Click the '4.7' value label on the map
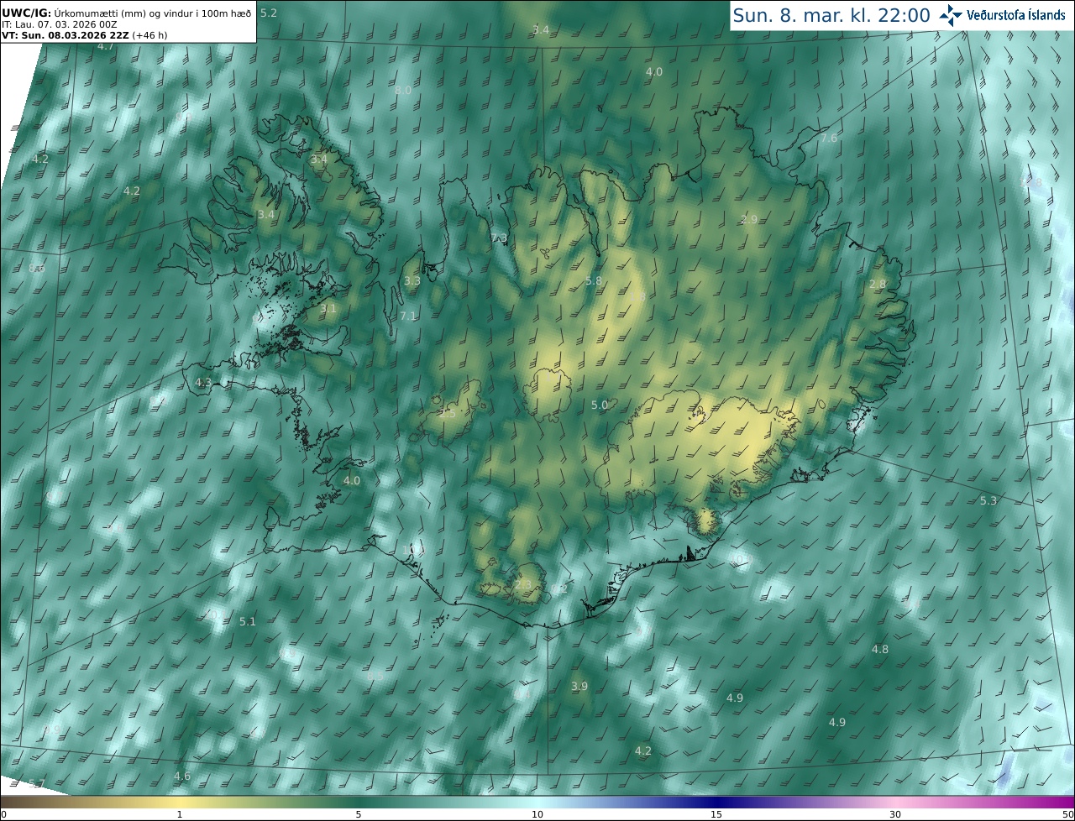This screenshot has width=1075, height=821. [106, 46]
